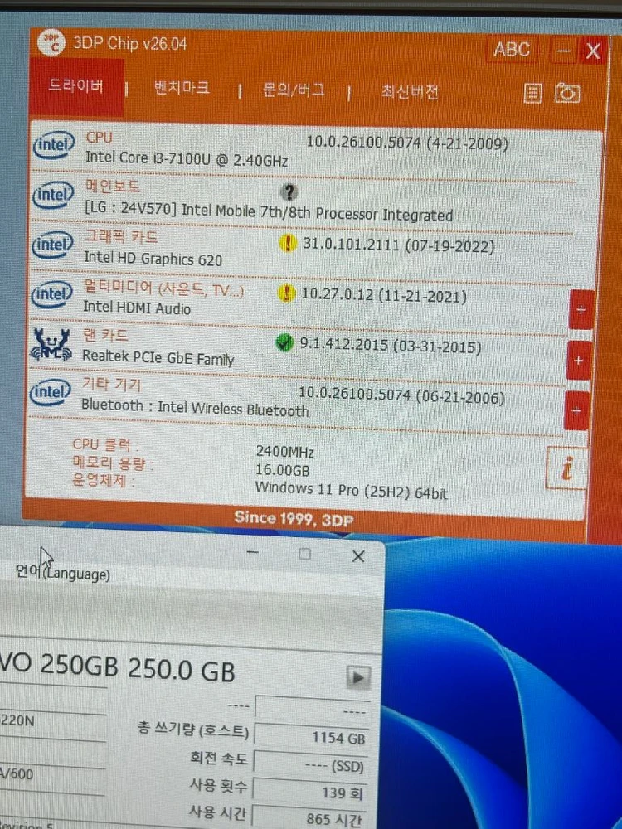Expand the 랜 카드 row with plus button
Screen dimensions: 622x829
[579, 360]
